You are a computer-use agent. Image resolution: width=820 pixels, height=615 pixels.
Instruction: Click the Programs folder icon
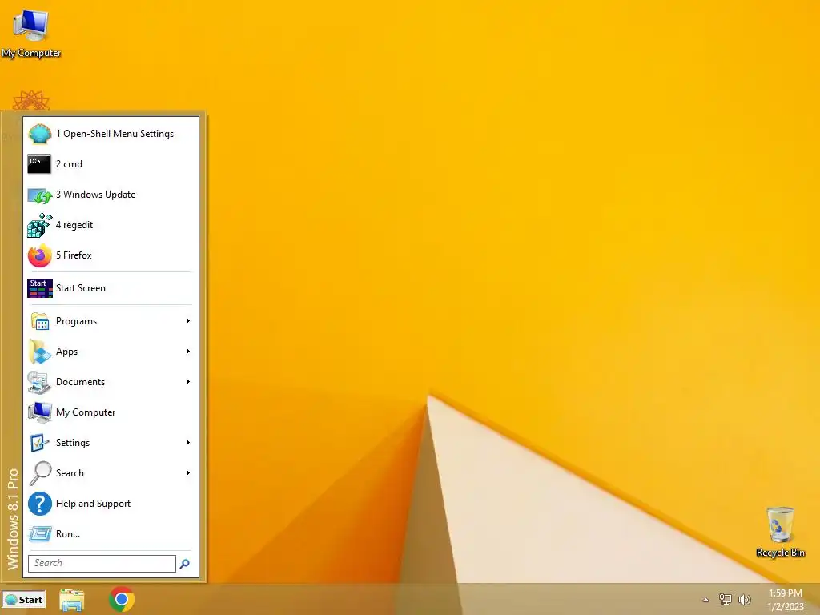click(x=40, y=321)
